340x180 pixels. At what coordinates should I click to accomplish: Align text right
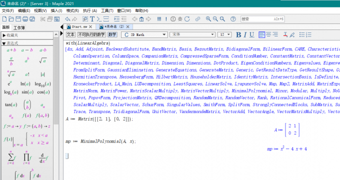point(275,34)
